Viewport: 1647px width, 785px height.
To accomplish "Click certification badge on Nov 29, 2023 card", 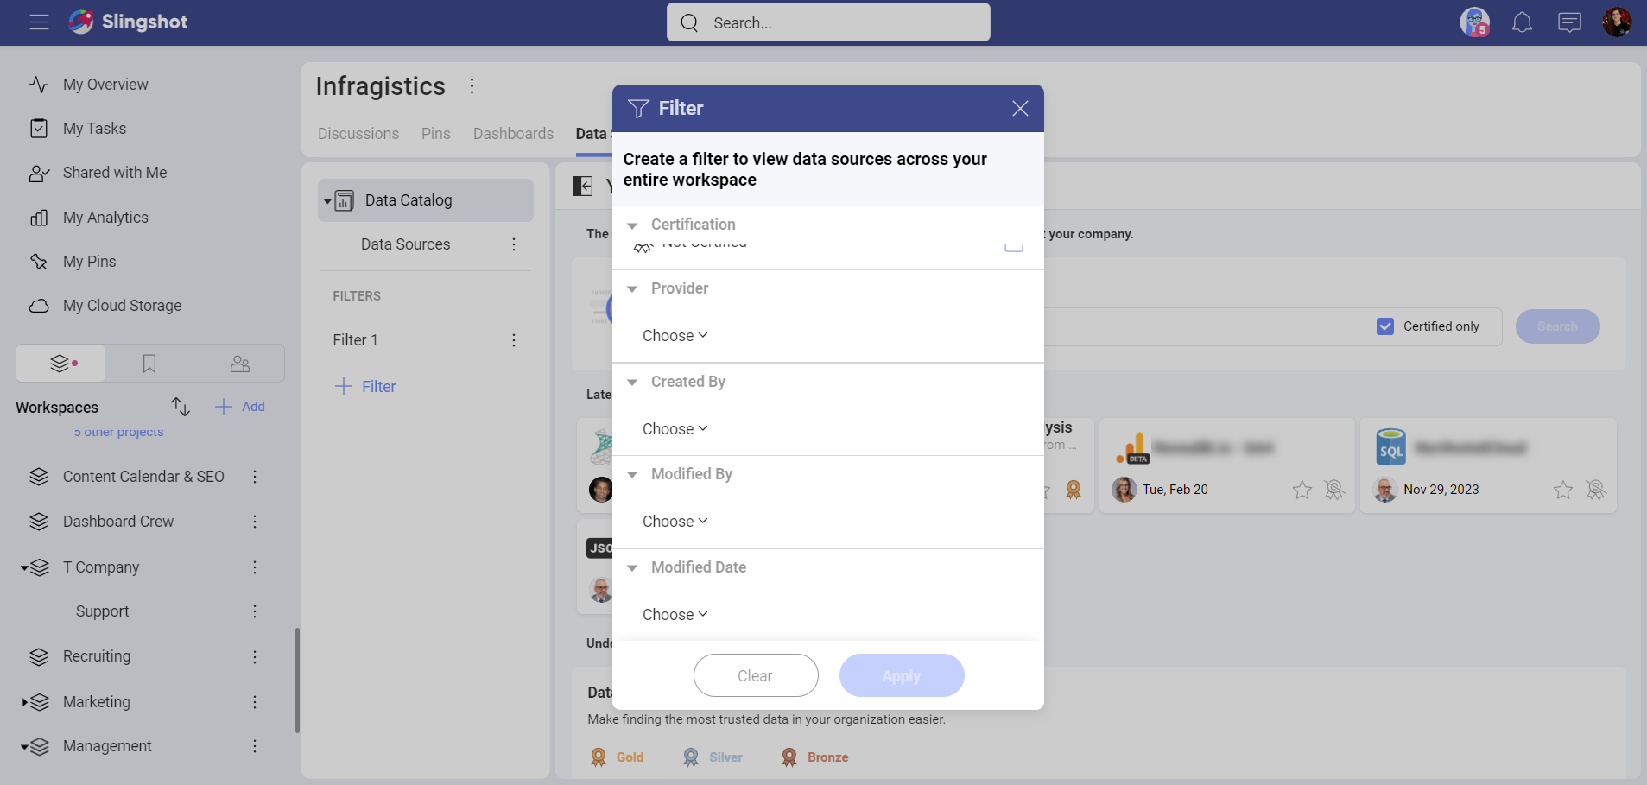I will click(x=1596, y=491).
